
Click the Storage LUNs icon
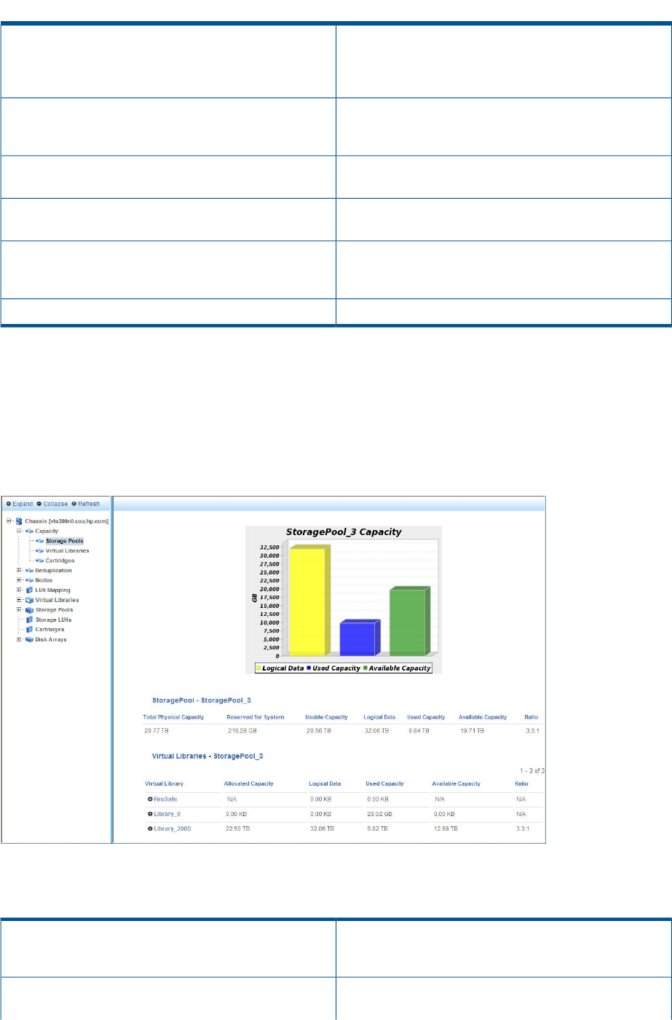pos(29,620)
